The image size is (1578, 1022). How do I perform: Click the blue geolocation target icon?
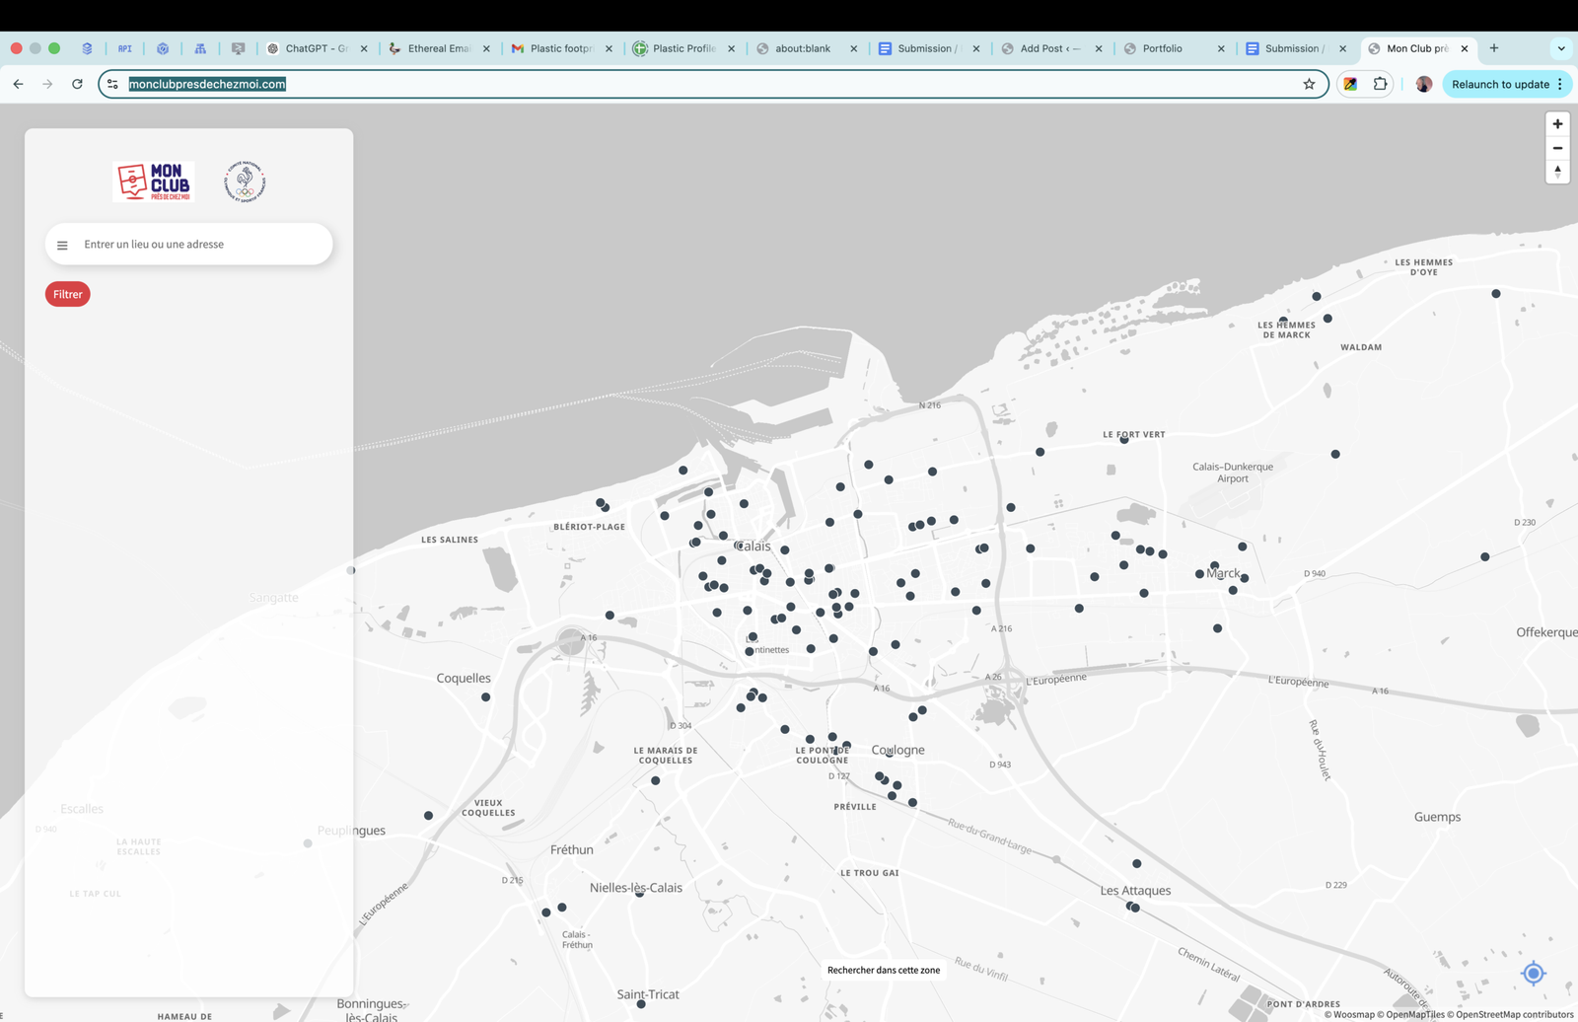click(1532, 974)
